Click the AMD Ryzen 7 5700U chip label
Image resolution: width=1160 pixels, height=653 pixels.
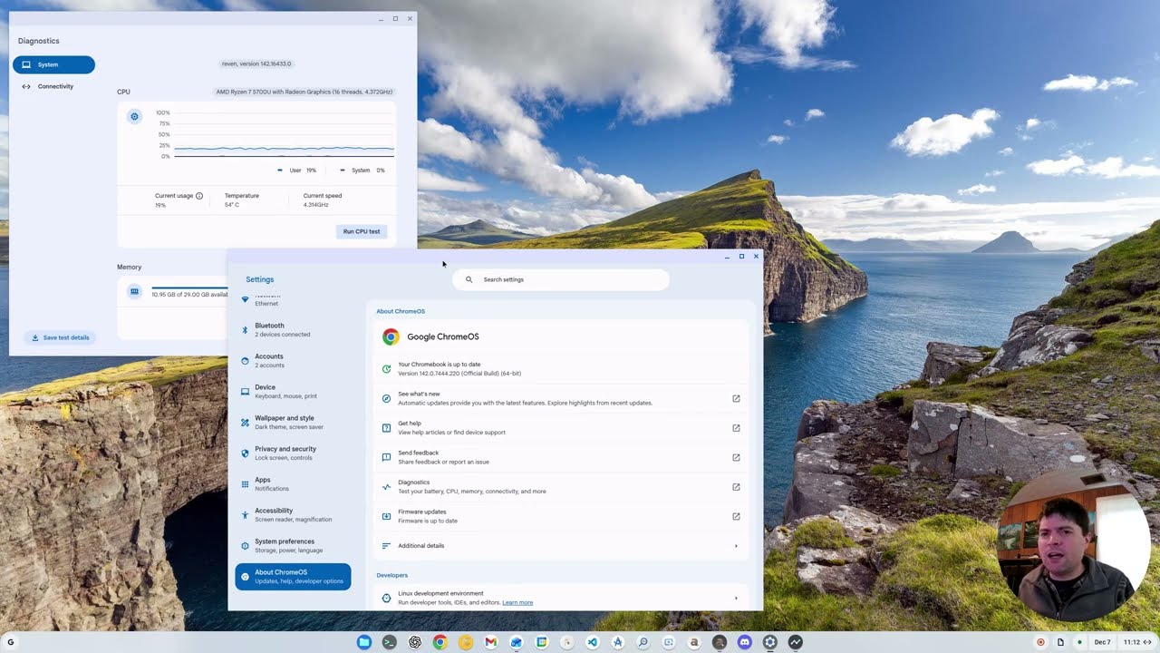pos(304,92)
